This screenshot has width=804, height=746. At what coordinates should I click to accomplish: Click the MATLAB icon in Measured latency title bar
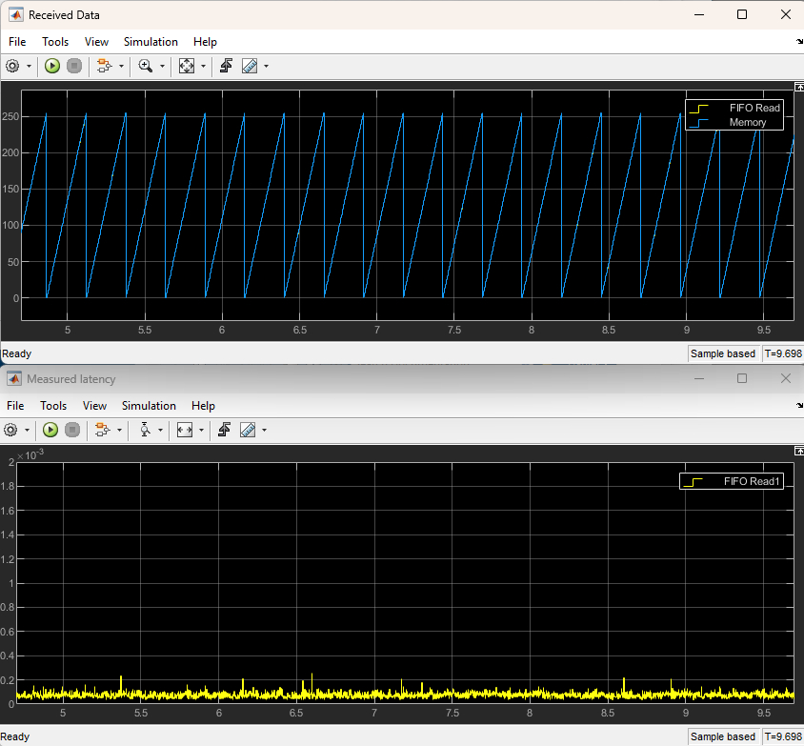(14, 379)
